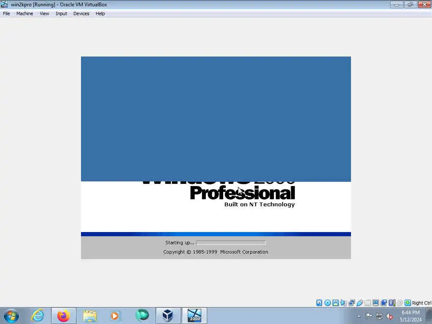Open the Windows Start menu orb
Viewport: 432px width, 324px height.
click(x=11, y=316)
